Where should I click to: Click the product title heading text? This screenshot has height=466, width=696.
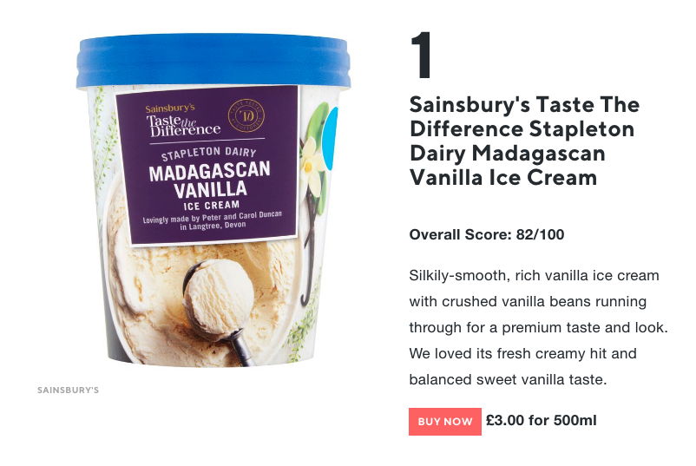click(x=524, y=141)
